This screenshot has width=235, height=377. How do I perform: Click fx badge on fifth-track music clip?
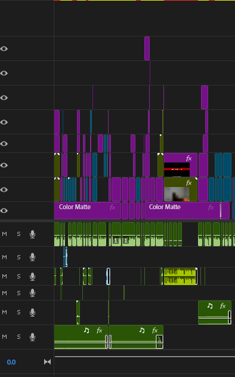tap(222, 306)
